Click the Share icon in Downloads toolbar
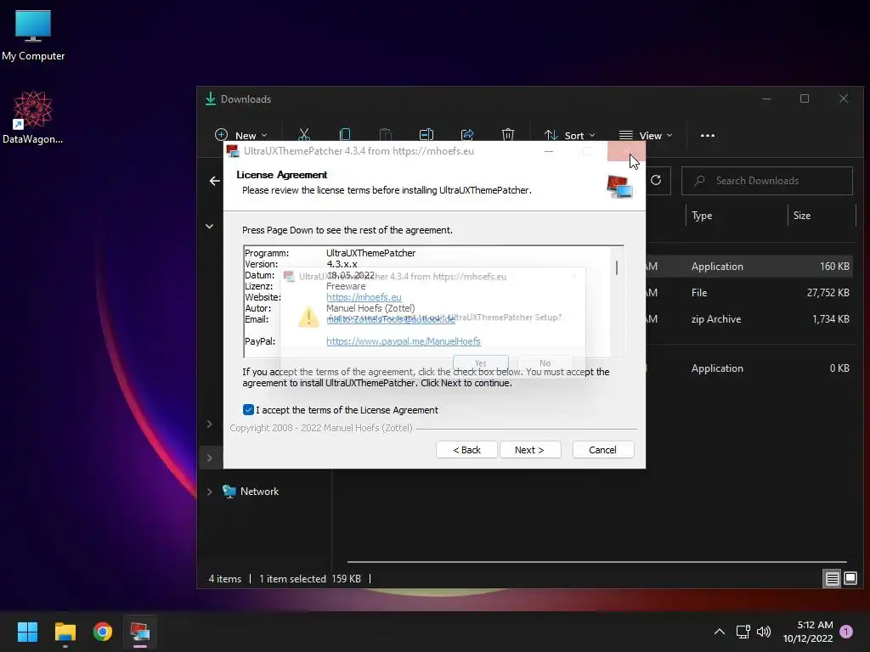Image resolution: width=870 pixels, height=652 pixels. click(467, 135)
